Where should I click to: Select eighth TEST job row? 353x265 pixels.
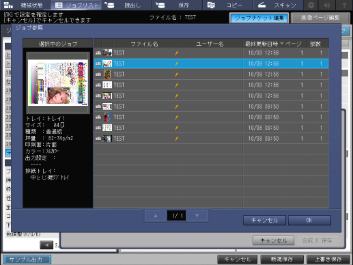211,128
